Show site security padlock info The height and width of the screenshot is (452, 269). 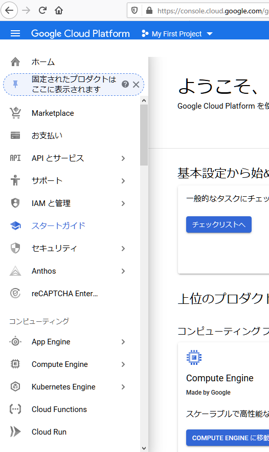click(x=149, y=11)
